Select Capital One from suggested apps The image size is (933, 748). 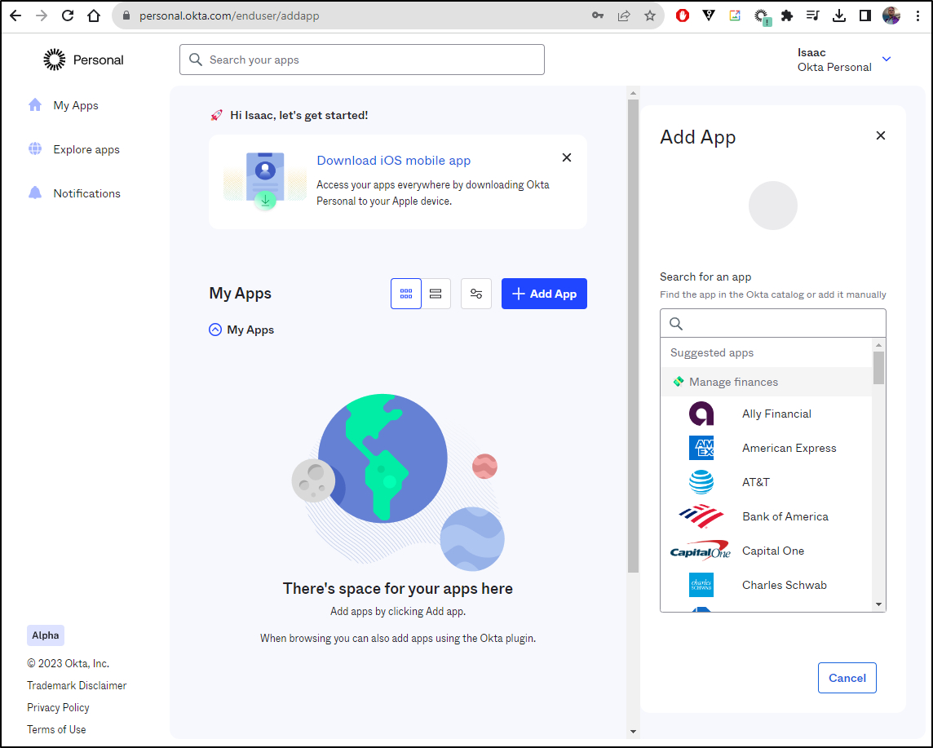click(x=767, y=551)
